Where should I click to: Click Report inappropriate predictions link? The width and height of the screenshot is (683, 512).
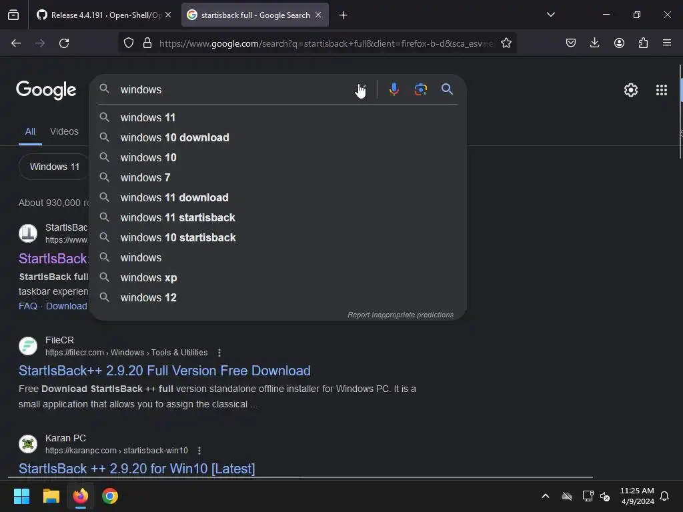400,315
